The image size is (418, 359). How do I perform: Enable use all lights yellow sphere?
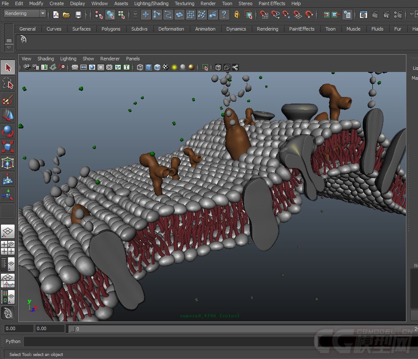coord(174,67)
